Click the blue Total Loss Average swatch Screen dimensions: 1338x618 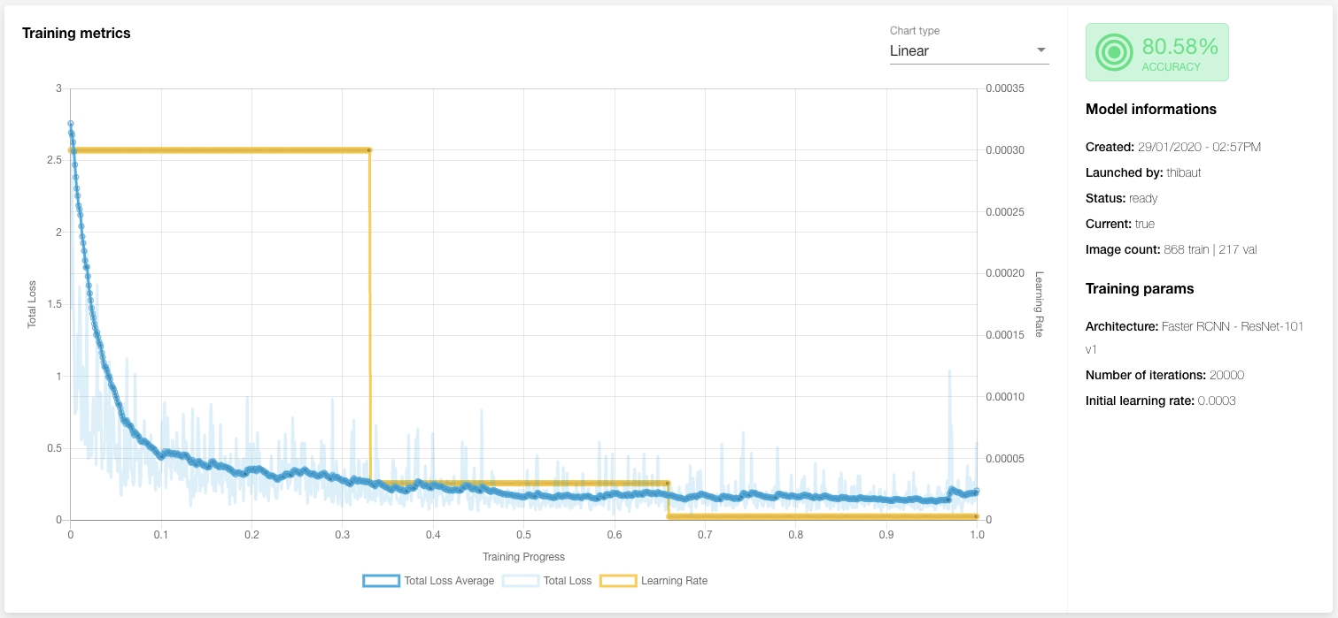pyautogui.click(x=381, y=581)
